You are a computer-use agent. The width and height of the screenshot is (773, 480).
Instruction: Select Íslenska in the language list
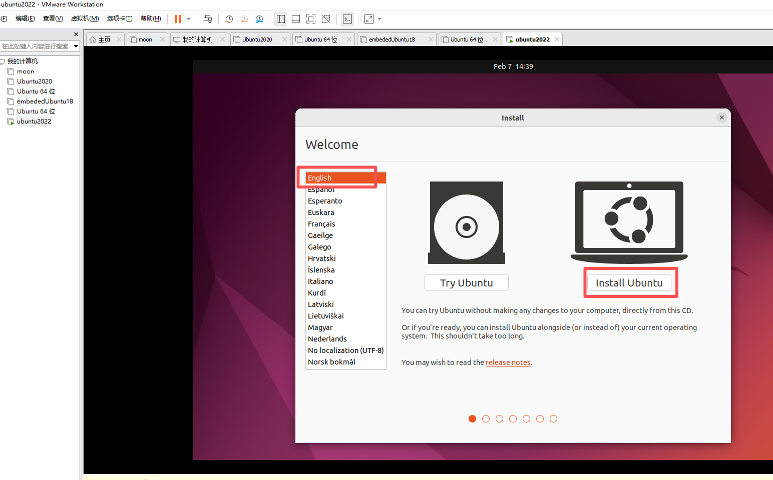point(346,270)
